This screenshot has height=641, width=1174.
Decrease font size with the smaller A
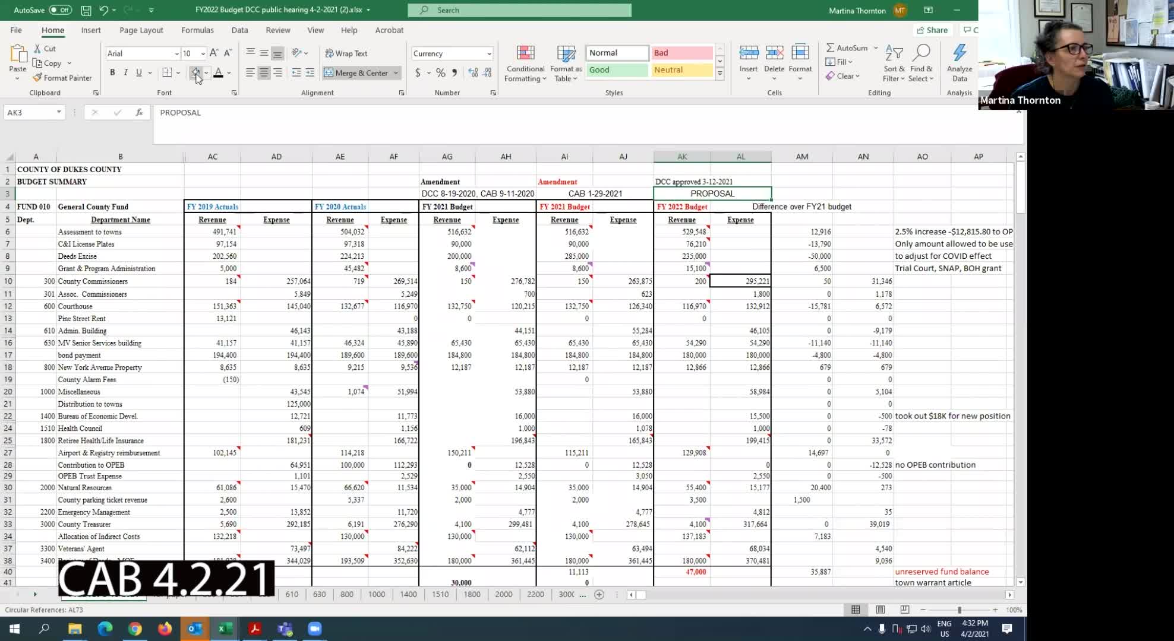click(228, 53)
